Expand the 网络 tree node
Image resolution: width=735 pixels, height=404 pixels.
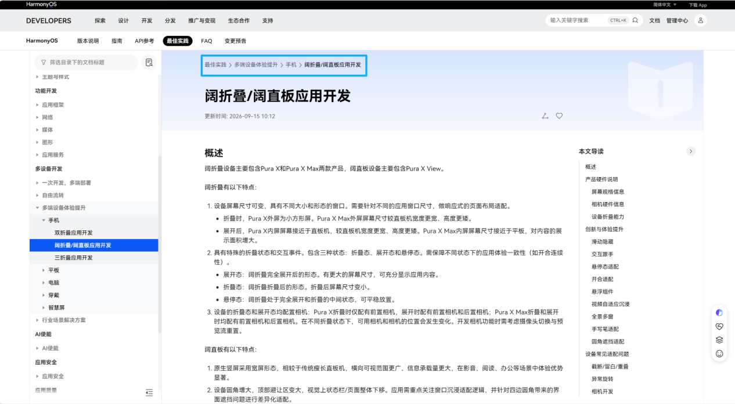point(38,117)
